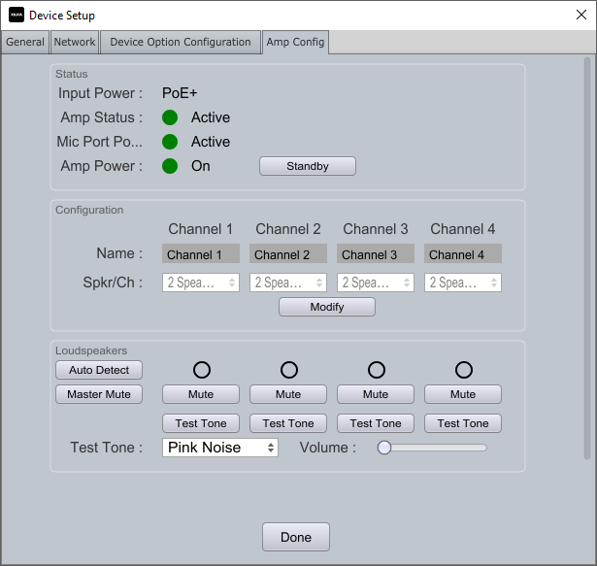
Task: Switch to the Network tab
Action: (x=75, y=43)
